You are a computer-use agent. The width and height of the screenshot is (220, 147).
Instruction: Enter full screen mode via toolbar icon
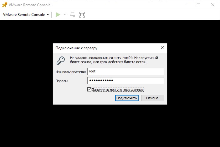click(x=82, y=15)
